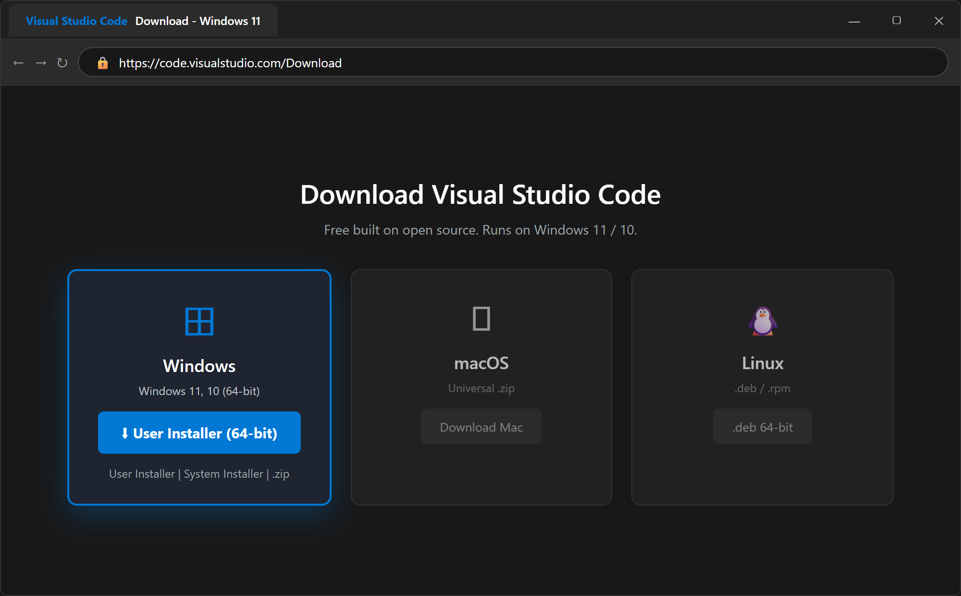Click the Download Mac button

[x=481, y=427]
